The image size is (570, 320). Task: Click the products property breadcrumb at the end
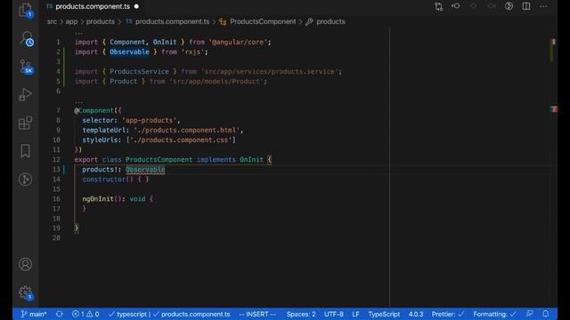(330, 21)
